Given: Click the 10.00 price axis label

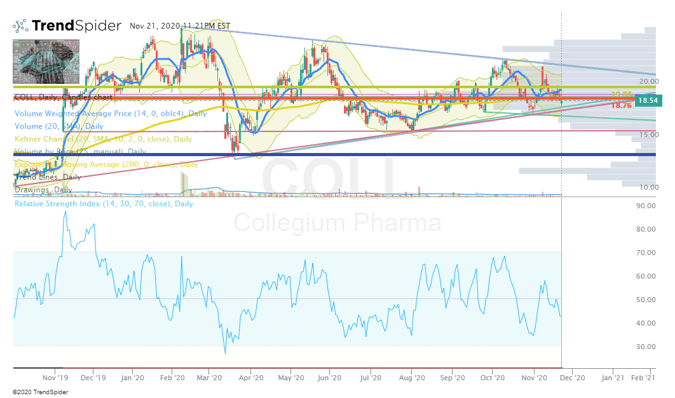Looking at the screenshot, I should click(649, 187).
